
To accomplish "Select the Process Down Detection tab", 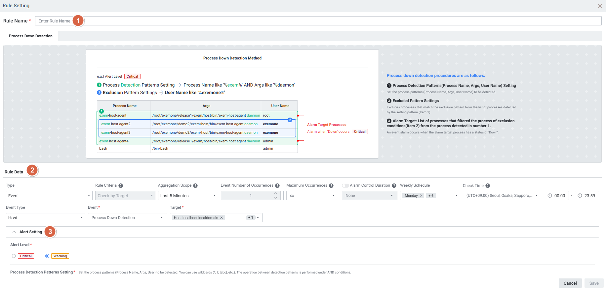I will 31,36.
